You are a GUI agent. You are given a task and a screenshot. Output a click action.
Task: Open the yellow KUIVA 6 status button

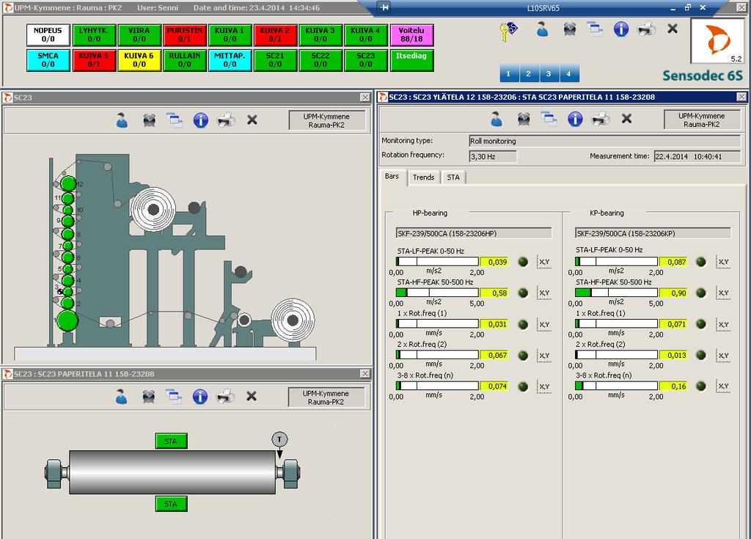point(139,60)
